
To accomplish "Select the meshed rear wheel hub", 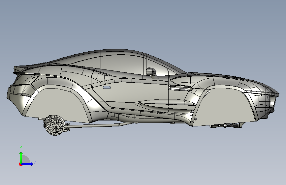I will point(54,125).
